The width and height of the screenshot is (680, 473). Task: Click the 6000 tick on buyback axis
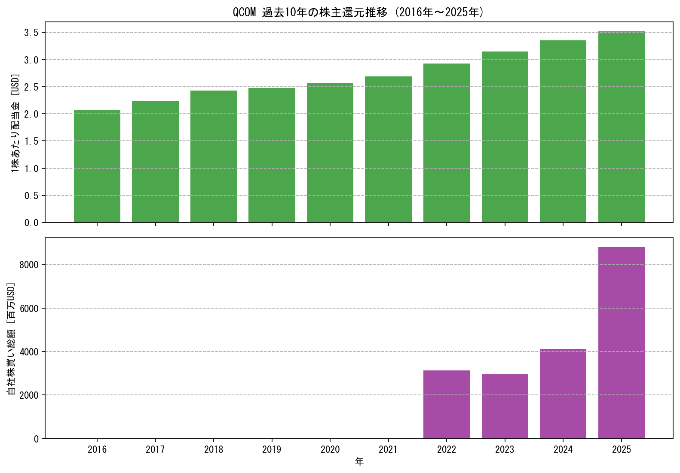29,309
